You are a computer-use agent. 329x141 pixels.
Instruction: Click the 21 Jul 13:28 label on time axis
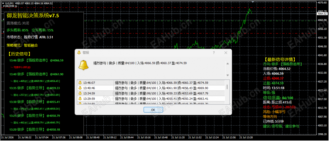click(246, 137)
